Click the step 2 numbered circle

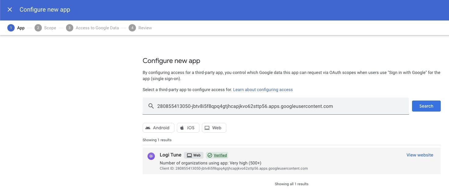(38, 28)
